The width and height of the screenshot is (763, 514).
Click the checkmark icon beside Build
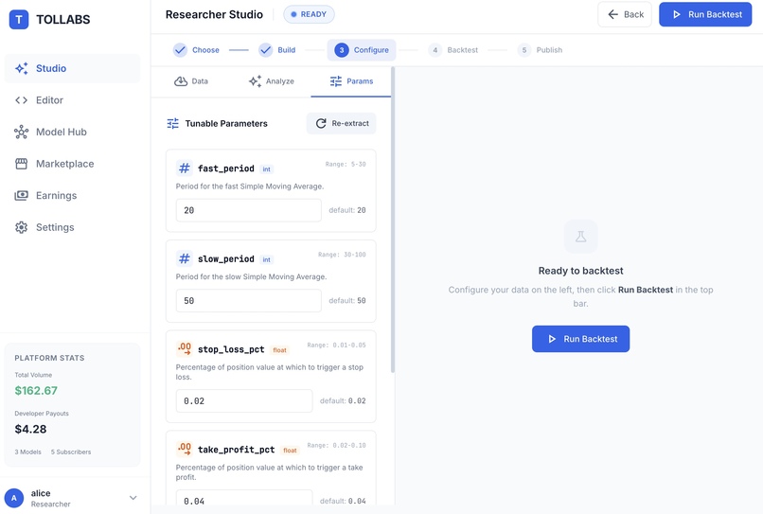pyautogui.click(x=266, y=50)
